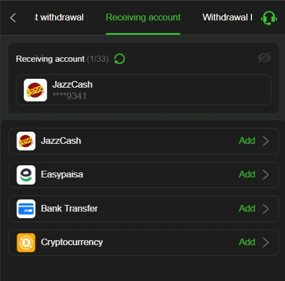Toggle account number visibility eye icon

(264, 58)
